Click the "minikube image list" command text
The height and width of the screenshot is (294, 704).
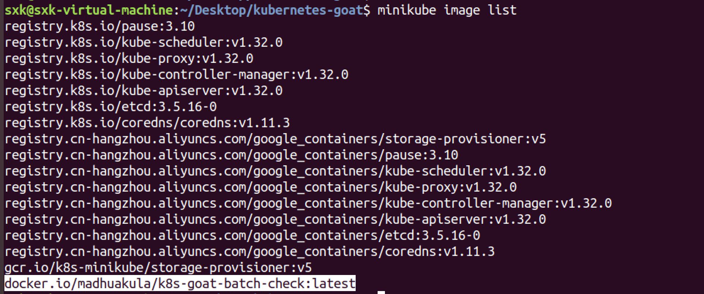pyautogui.click(x=446, y=10)
